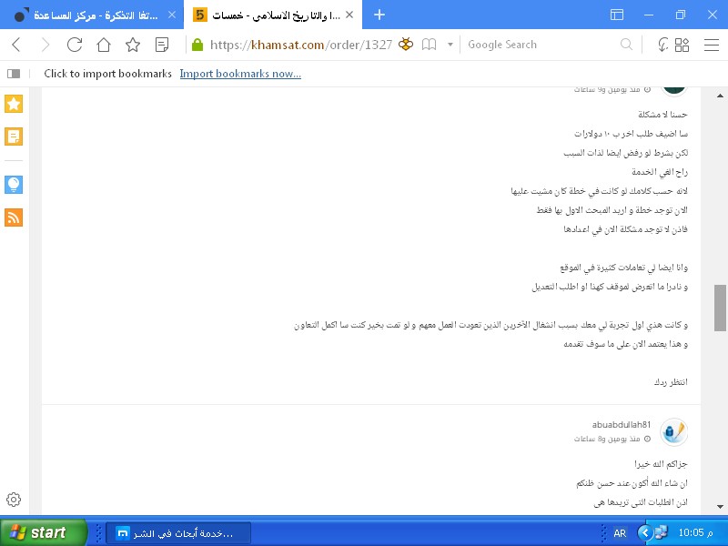The height and width of the screenshot is (546, 728).
Task: Click the green padlock security icon
Action: pos(197,45)
